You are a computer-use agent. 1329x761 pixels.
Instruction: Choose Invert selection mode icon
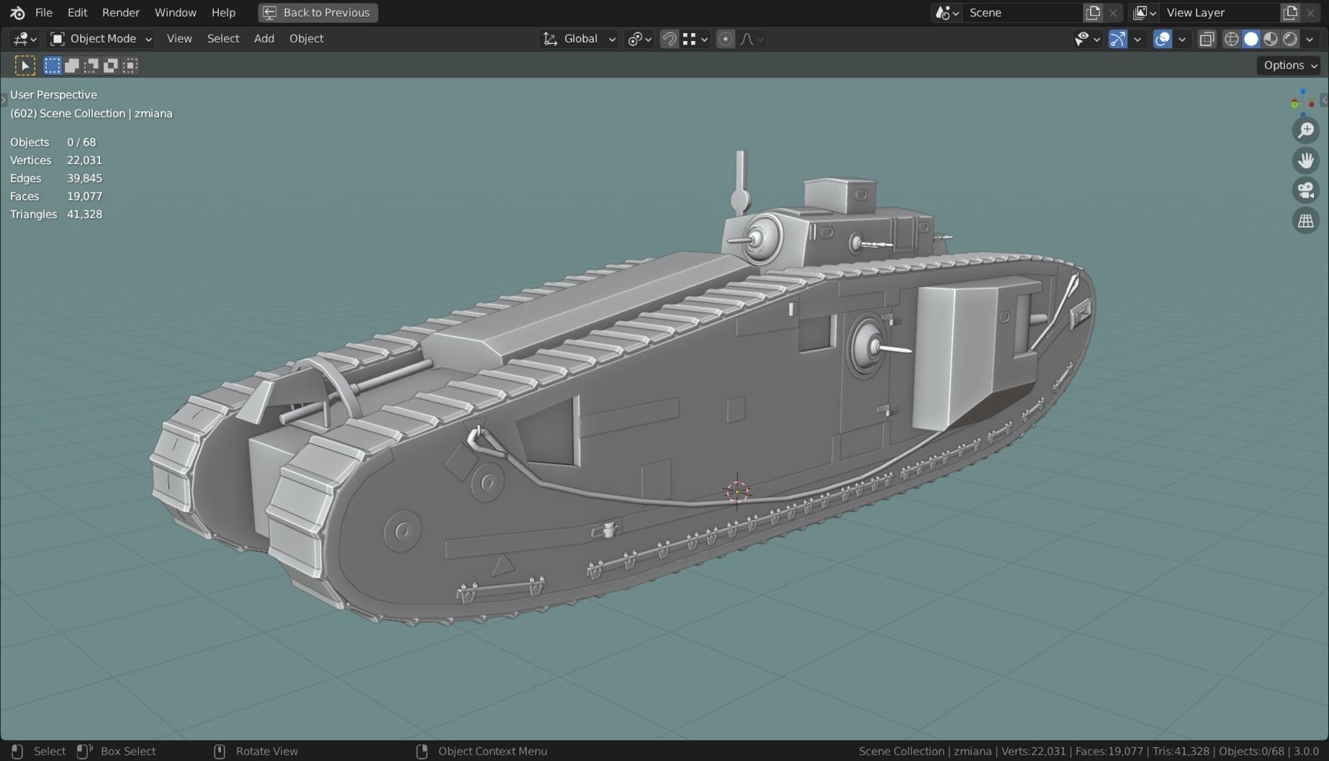click(110, 66)
